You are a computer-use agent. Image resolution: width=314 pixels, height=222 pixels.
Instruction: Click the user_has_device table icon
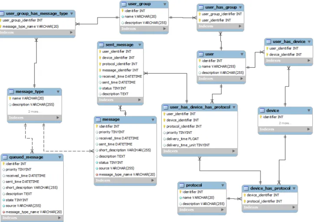(x=268, y=42)
